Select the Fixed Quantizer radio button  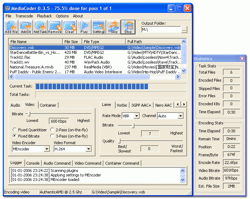point(15,130)
